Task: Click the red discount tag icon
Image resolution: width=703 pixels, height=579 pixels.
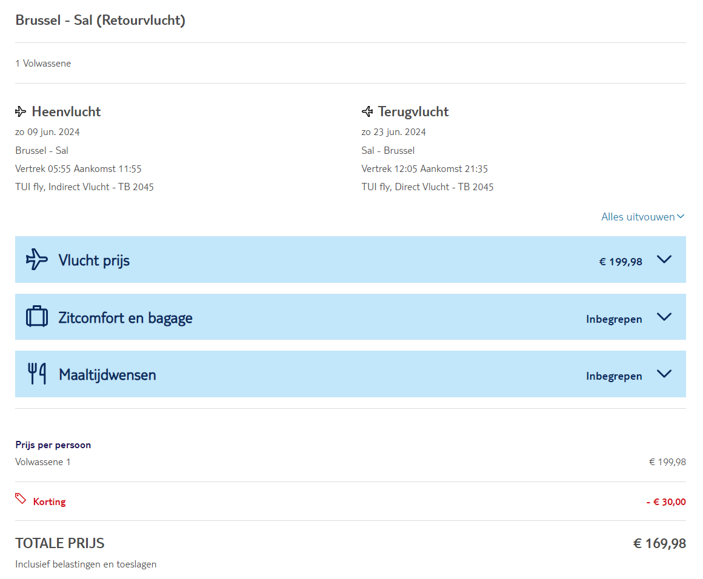Action: click(x=21, y=499)
